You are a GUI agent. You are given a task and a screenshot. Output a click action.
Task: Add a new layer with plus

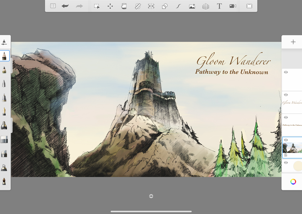[293, 42]
